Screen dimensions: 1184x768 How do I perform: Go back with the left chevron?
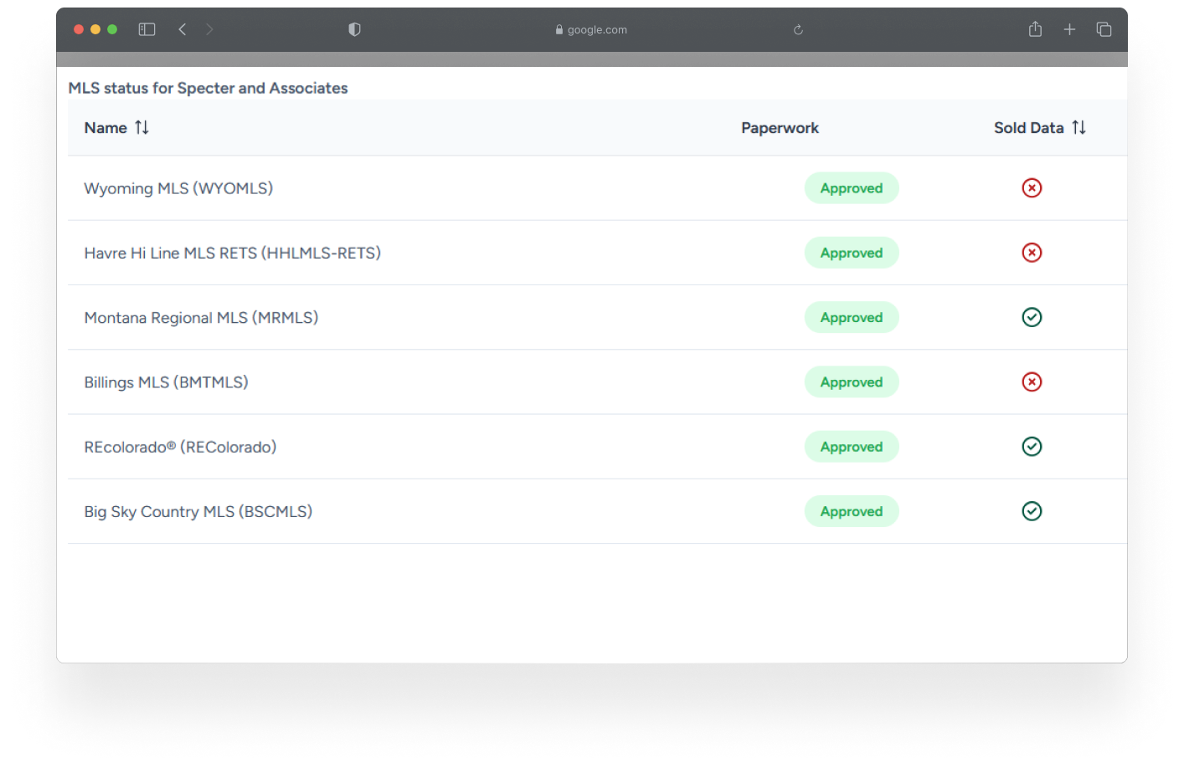pyautogui.click(x=182, y=29)
